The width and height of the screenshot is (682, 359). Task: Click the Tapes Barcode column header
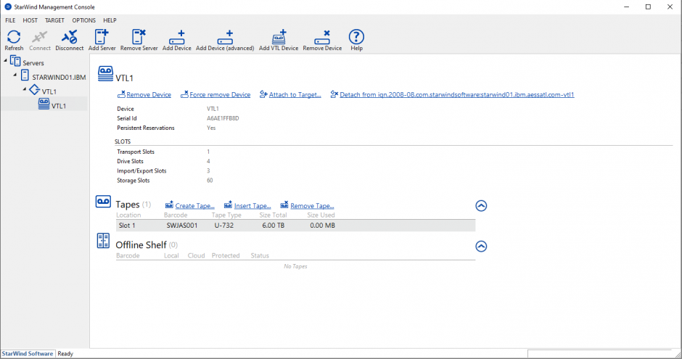tap(176, 215)
